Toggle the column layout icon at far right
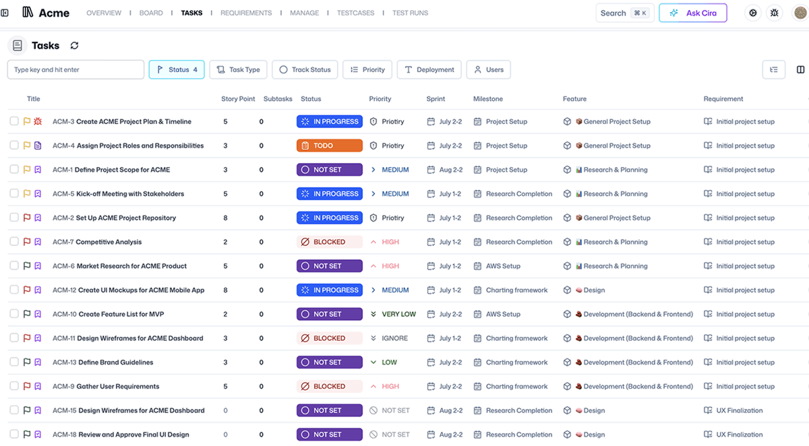 point(801,69)
